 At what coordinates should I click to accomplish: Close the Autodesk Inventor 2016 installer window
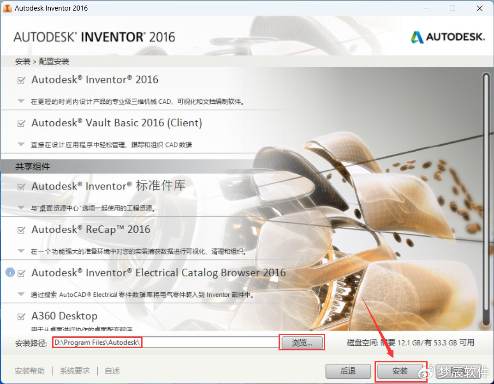pos(480,8)
